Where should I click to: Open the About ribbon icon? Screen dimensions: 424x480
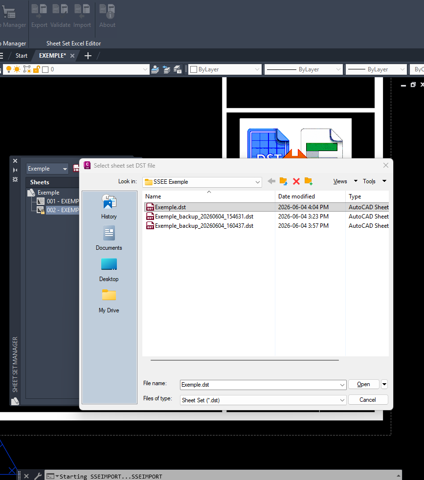[107, 11]
